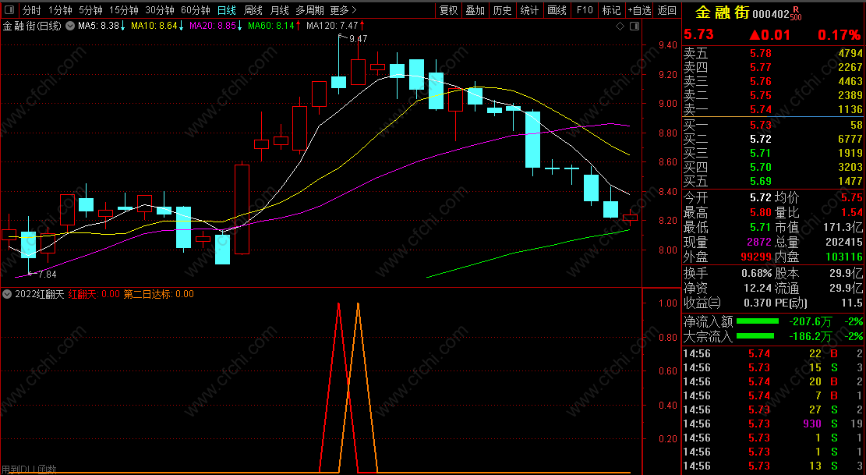The height and width of the screenshot is (475, 866).
Task: Open the 多周期 multi-period view
Action: [309, 10]
